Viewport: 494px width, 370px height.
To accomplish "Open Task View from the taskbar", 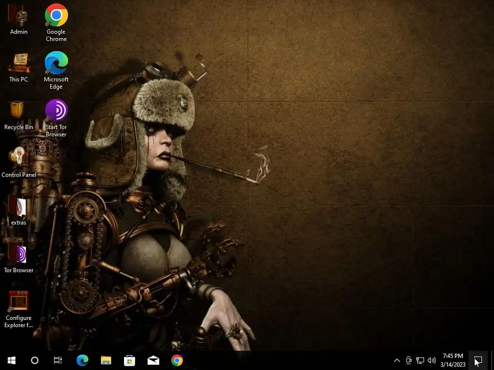I will [x=58, y=360].
